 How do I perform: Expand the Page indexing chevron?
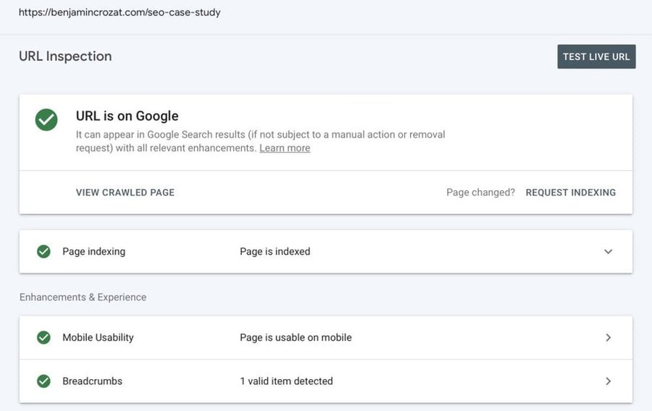tap(608, 252)
